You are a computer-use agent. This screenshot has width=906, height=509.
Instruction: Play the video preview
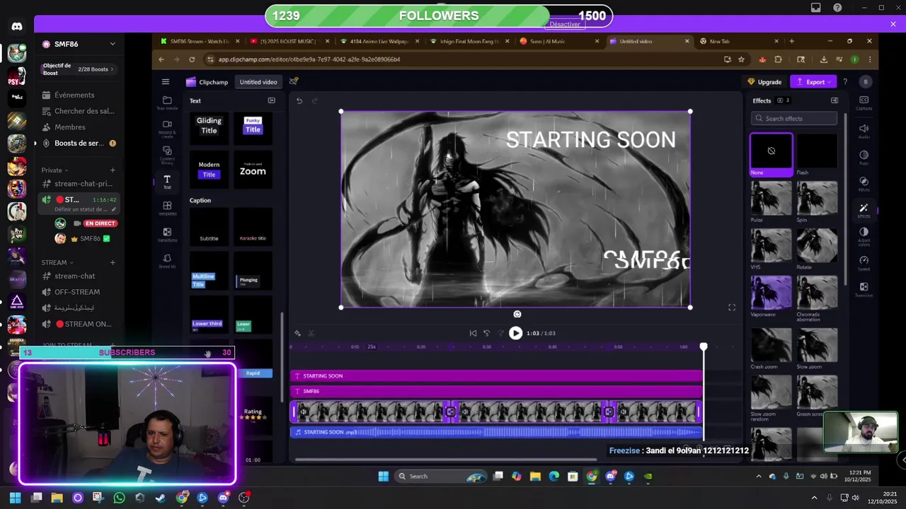pyautogui.click(x=515, y=333)
